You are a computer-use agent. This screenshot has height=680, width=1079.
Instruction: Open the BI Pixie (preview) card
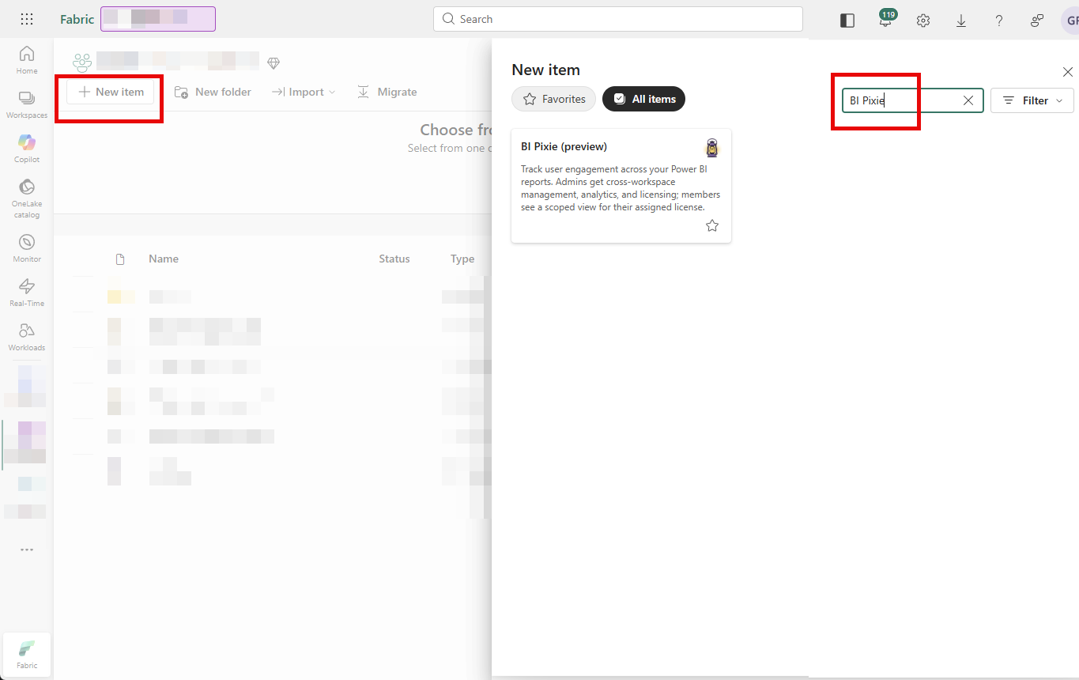[x=621, y=186]
